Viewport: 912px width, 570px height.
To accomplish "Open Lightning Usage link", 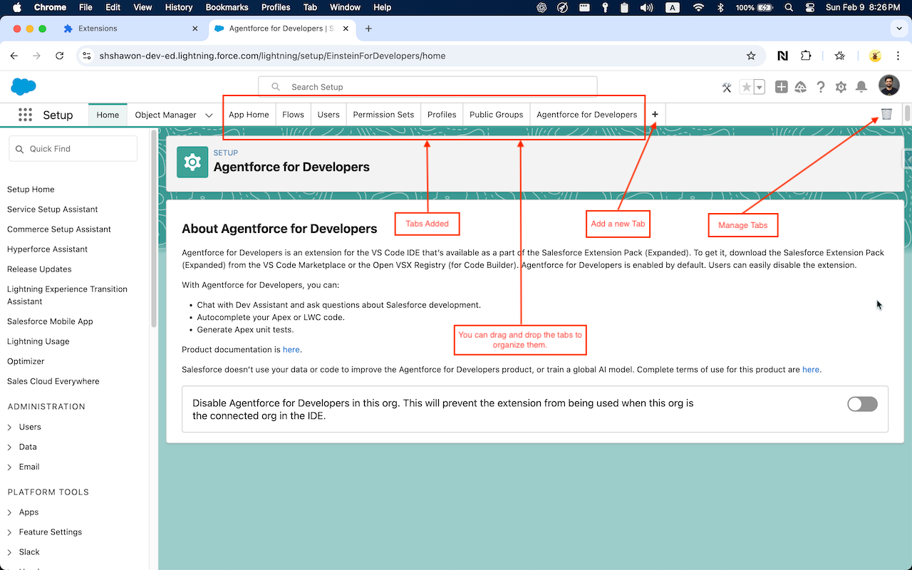I will pyautogui.click(x=38, y=341).
